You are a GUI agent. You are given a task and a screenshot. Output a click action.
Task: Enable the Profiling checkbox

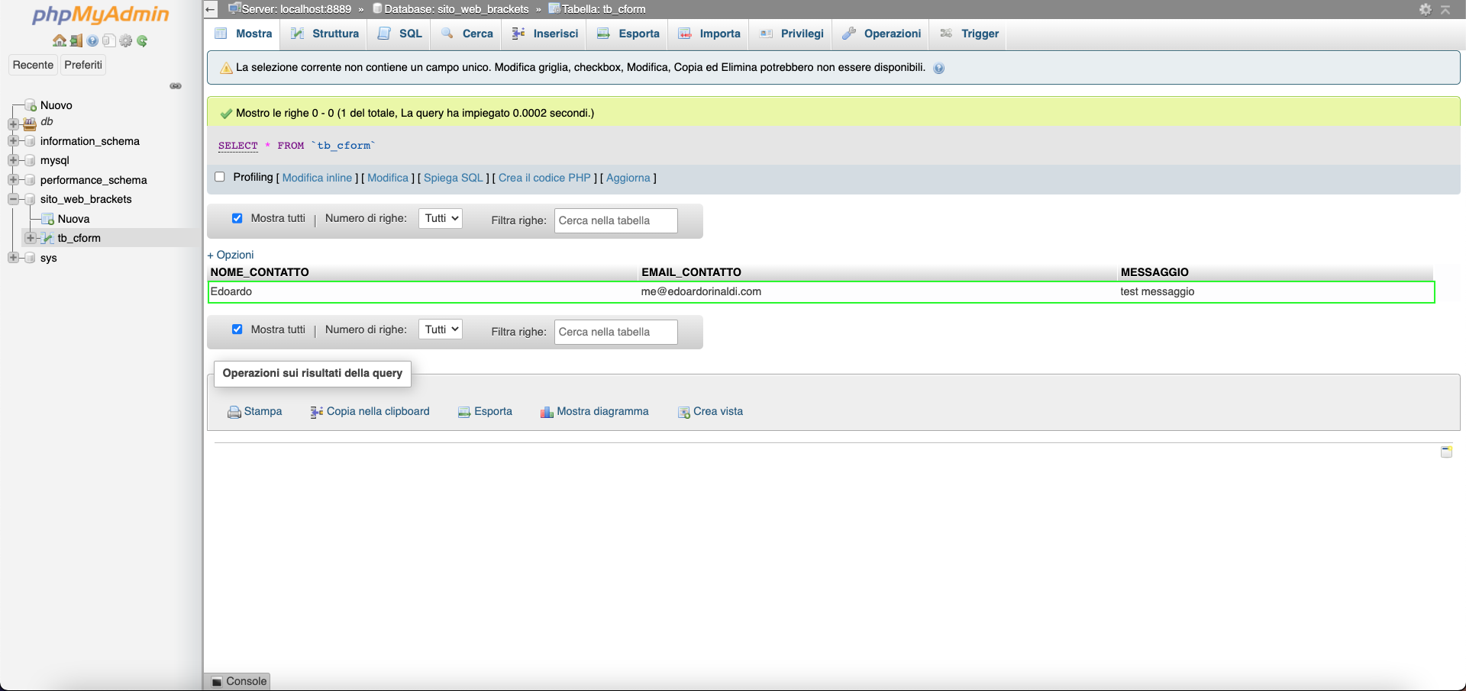[x=220, y=177]
